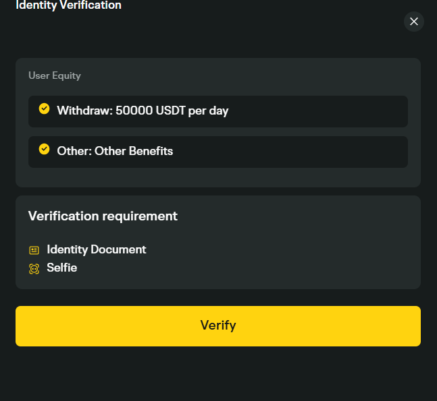Image resolution: width=437 pixels, height=401 pixels.
Task: Click the Other Benefits checkmark icon
Action: pyautogui.click(x=44, y=149)
